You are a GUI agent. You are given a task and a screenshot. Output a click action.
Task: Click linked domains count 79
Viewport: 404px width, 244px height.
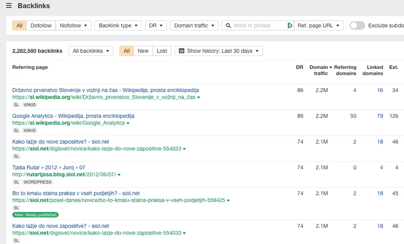[x=380, y=116]
